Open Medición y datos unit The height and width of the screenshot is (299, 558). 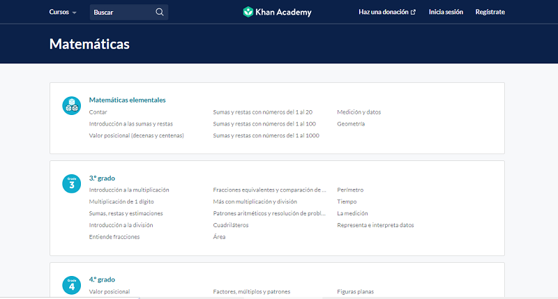point(359,112)
